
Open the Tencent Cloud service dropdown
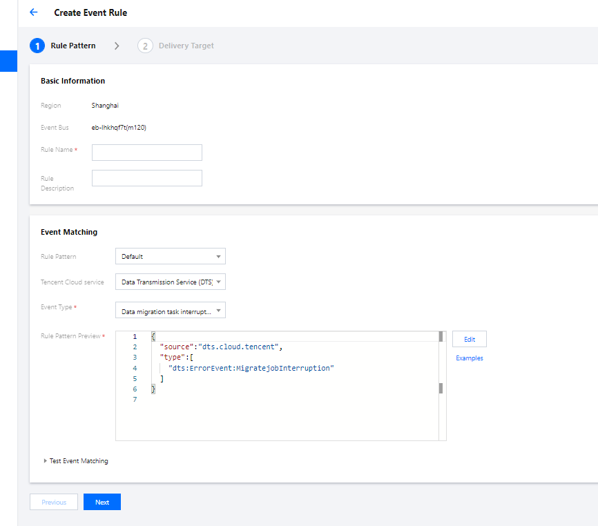(x=170, y=282)
